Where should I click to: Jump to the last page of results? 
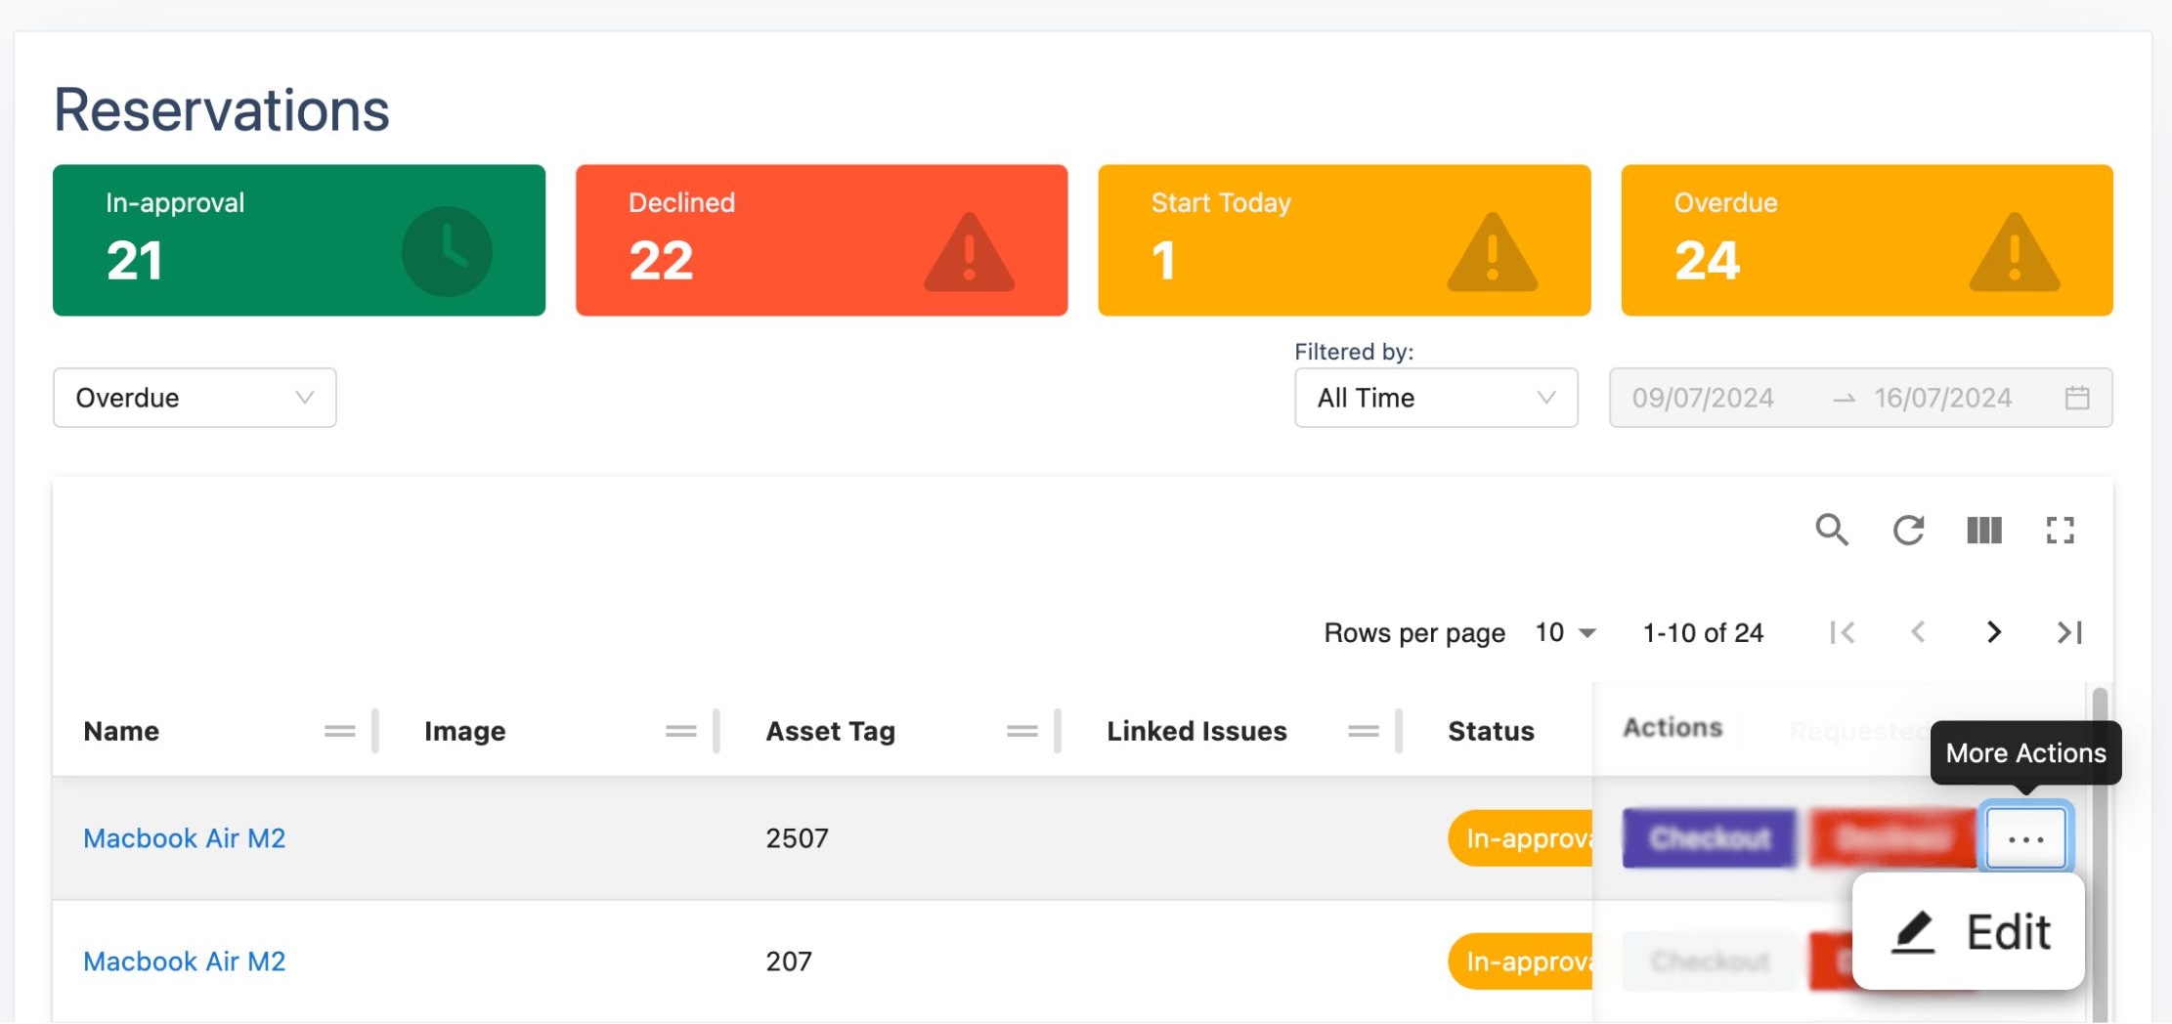click(x=2068, y=632)
